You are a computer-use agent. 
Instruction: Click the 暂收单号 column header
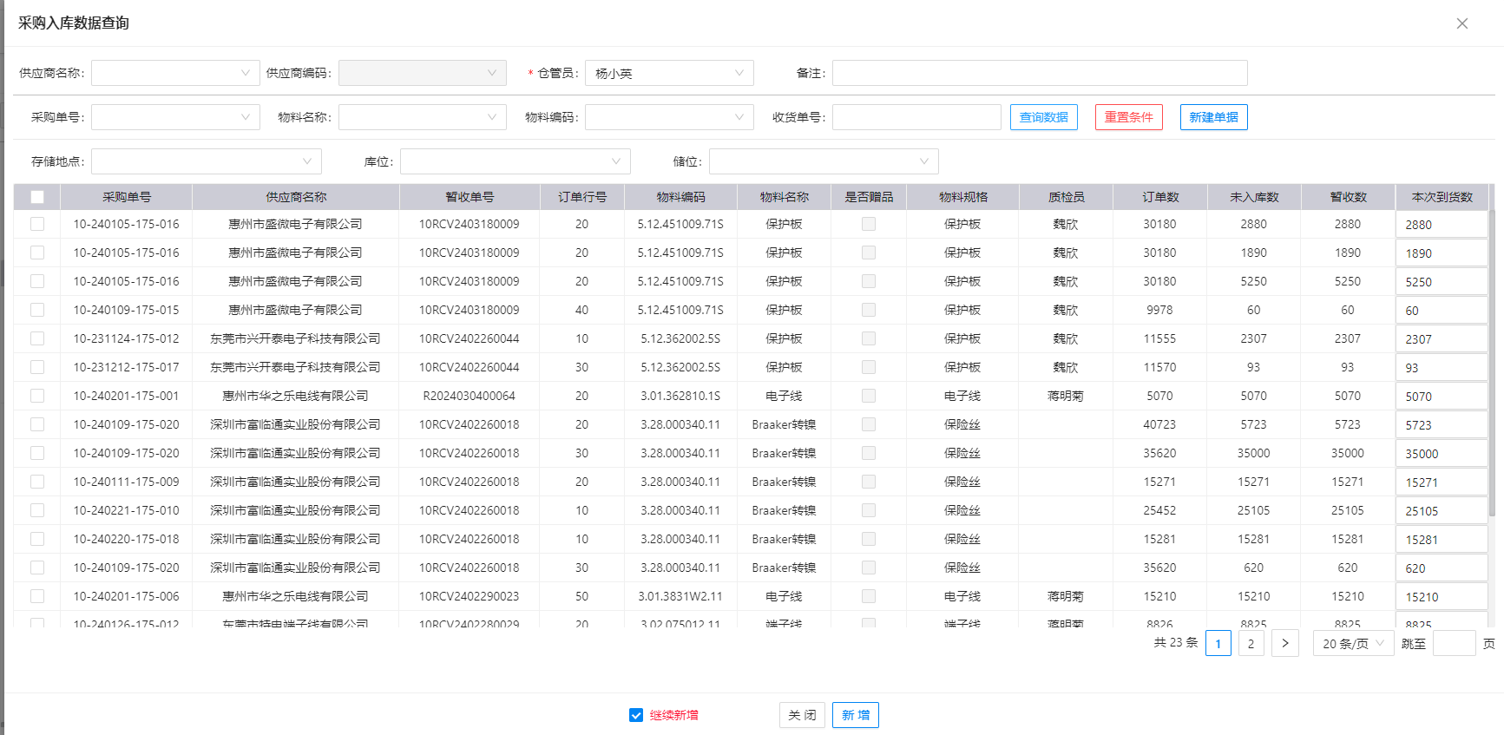pyautogui.click(x=470, y=197)
